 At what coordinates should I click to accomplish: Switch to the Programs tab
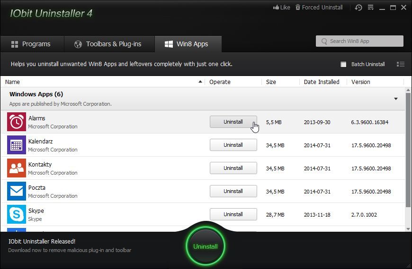[x=32, y=44]
